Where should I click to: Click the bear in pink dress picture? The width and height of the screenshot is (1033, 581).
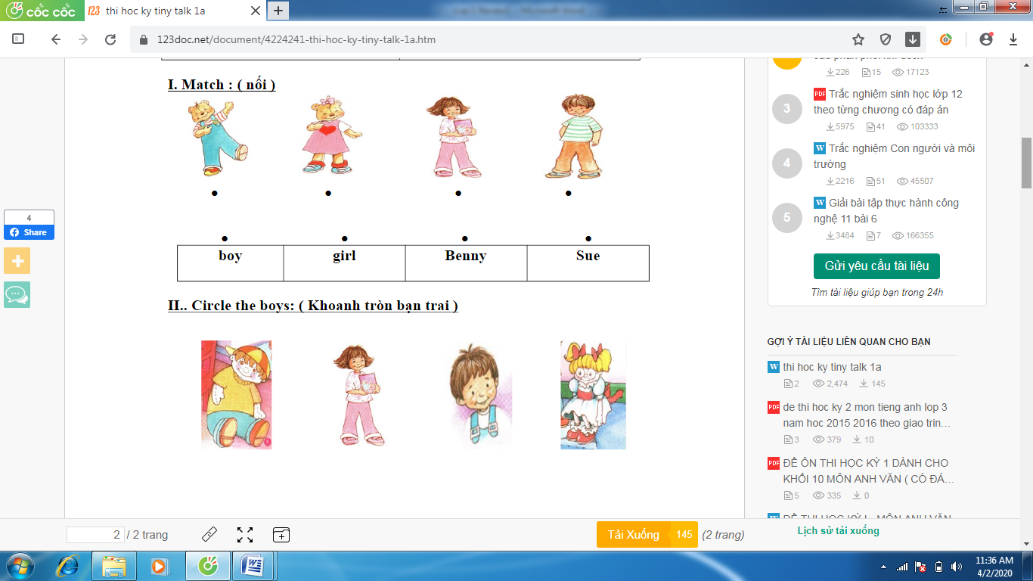330,135
